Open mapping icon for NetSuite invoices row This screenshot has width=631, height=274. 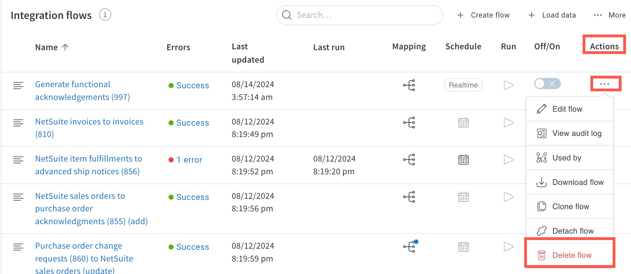pyautogui.click(x=409, y=123)
